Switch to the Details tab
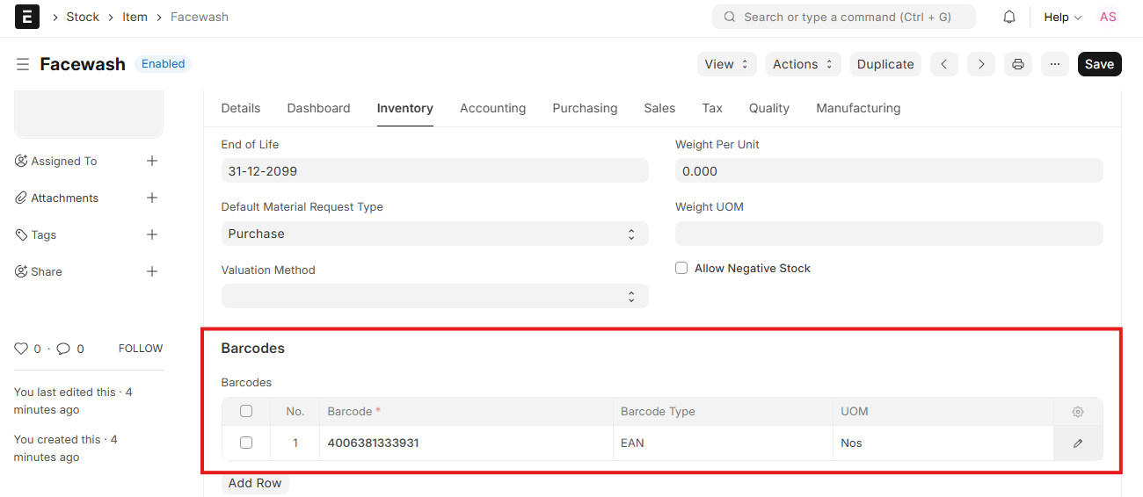 tap(241, 108)
